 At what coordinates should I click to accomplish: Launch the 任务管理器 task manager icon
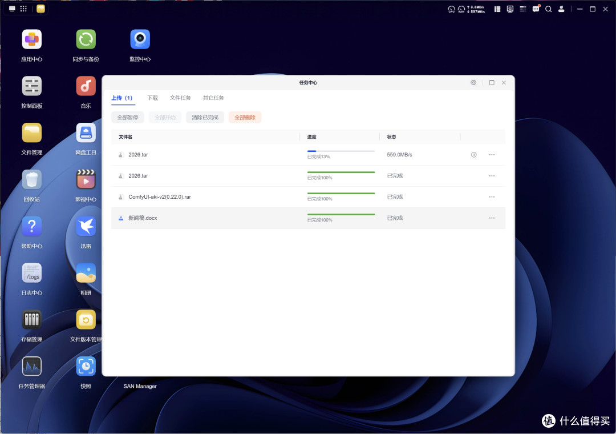pos(32,366)
